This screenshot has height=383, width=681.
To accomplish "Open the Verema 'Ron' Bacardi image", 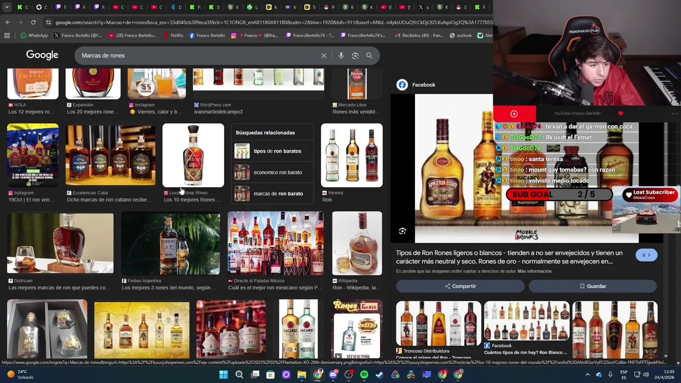I will pyautogui.click(x=352, y=155).
